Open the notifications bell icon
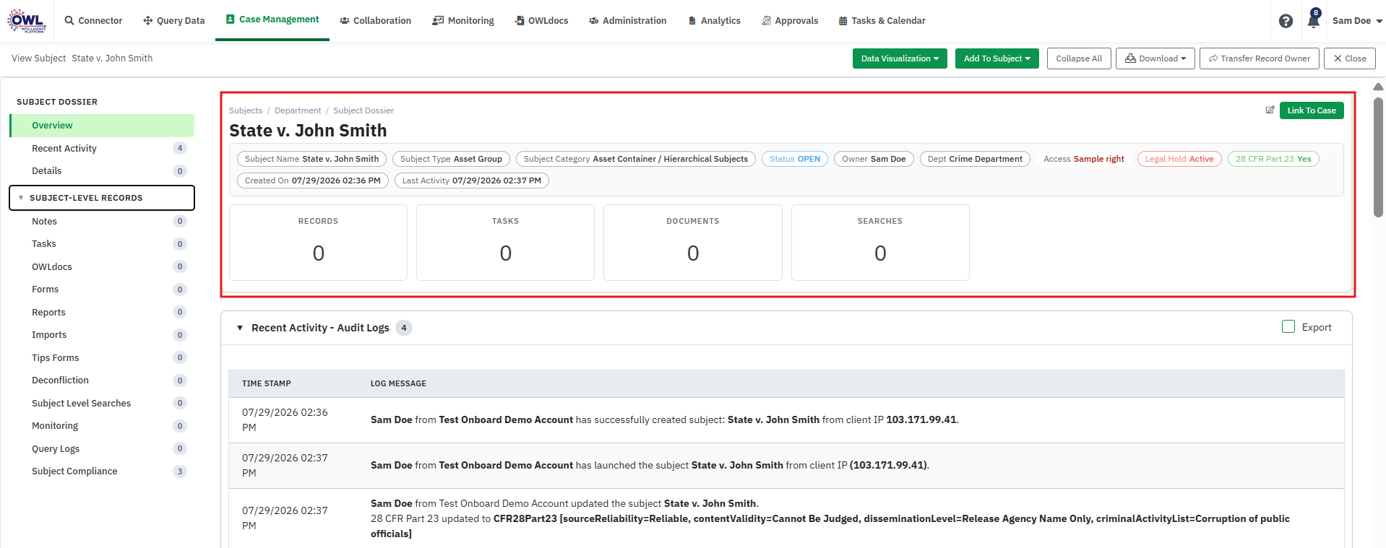 pos(1313,19)
